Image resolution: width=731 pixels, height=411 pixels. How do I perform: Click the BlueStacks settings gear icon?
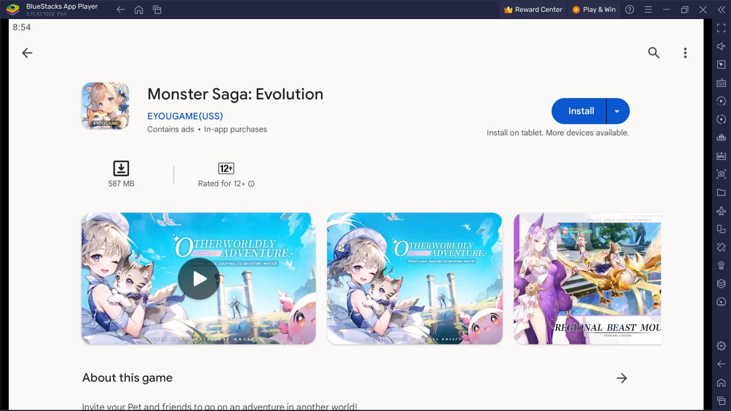pos(722,345)
